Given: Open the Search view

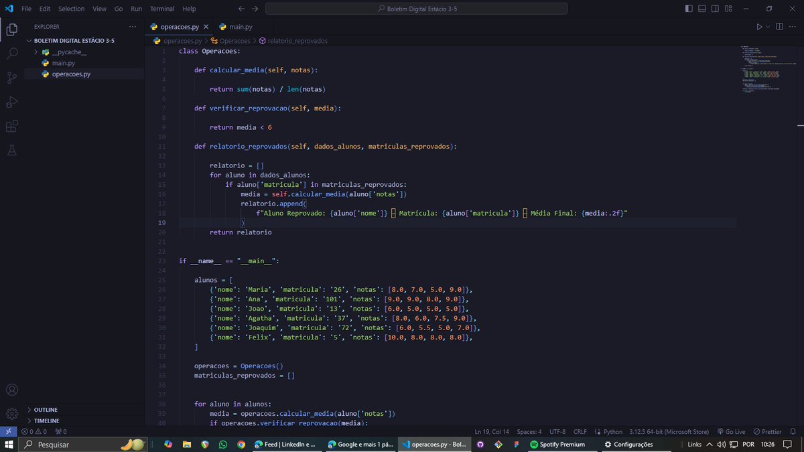Looking at the screenshot, I should coord(11,54).
